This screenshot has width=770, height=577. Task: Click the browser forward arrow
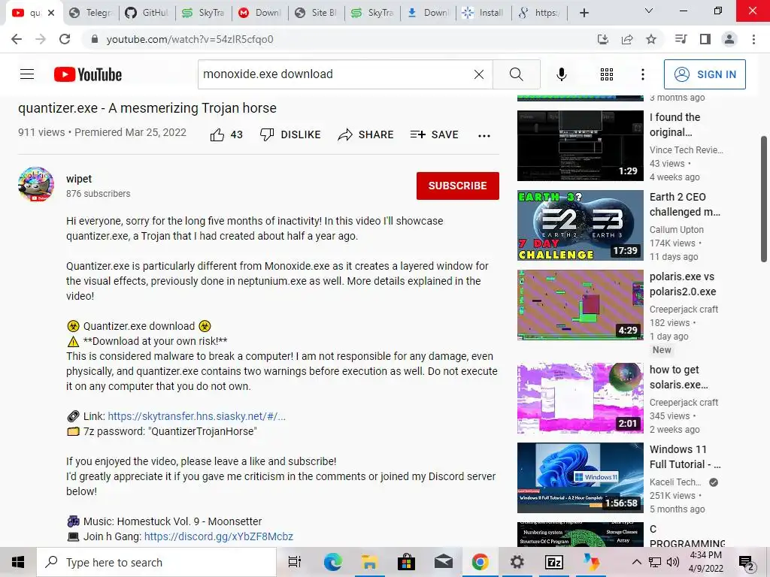point(41,39)
